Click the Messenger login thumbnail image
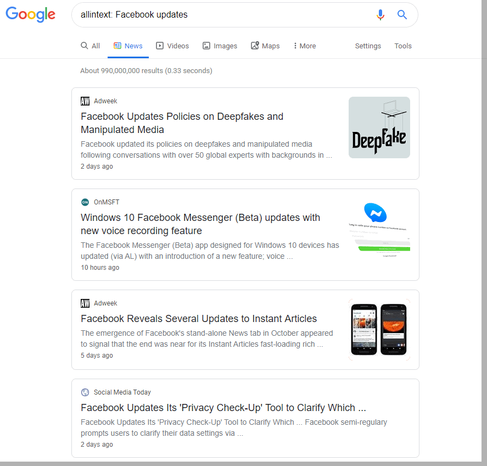 point(379,229)
